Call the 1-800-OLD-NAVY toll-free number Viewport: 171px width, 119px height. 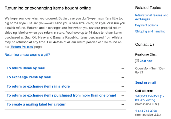[x=149, y=98]
